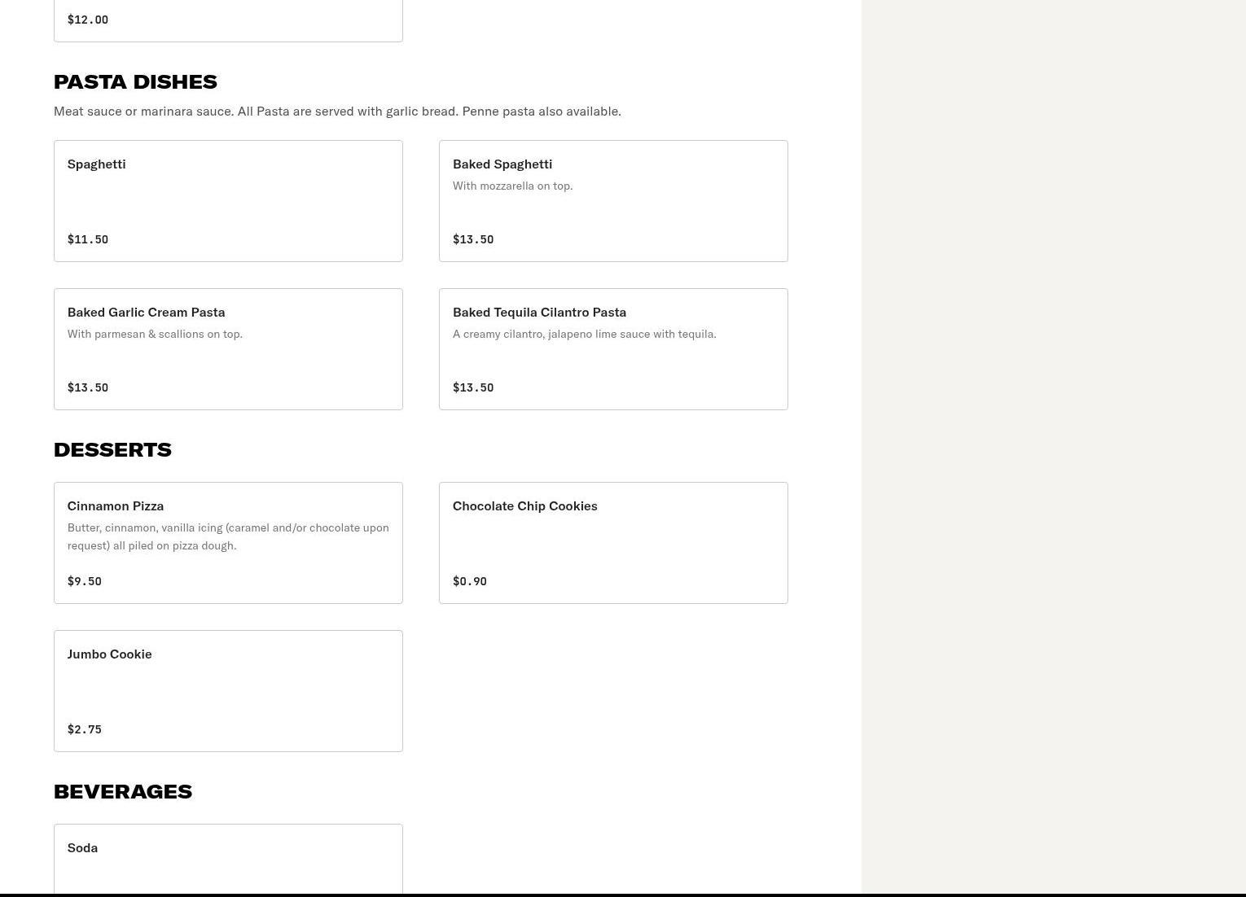Click the $13.50 Baked Garlic Cream Pasta price
Image resolution: width=1246 pixels, height=897 pixels.
tap(88, 387)
